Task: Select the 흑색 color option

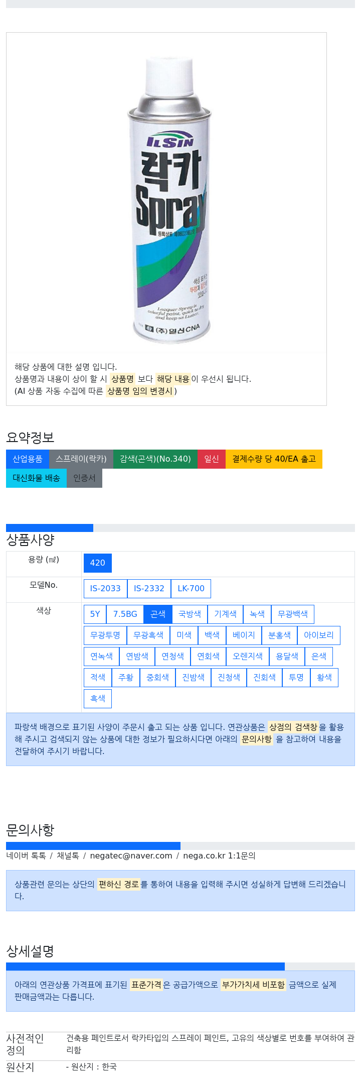Action: [98, 699]
